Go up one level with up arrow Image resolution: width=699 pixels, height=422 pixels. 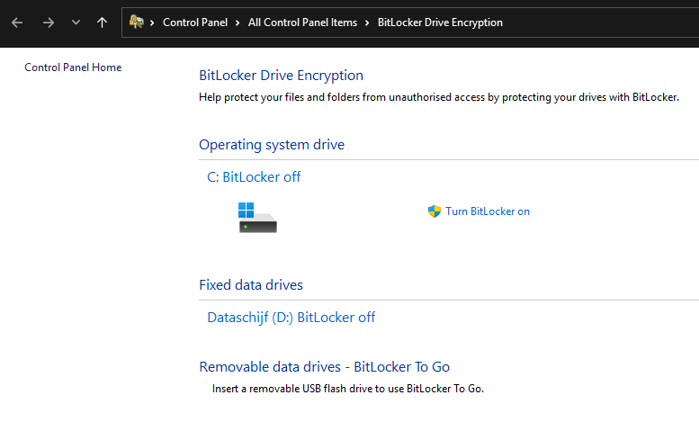coord(102,22)
